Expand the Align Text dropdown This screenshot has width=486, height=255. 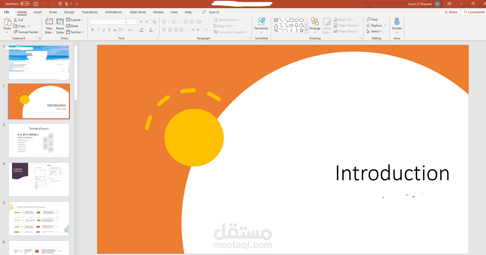pyautogui.click(x=224, y=26)
